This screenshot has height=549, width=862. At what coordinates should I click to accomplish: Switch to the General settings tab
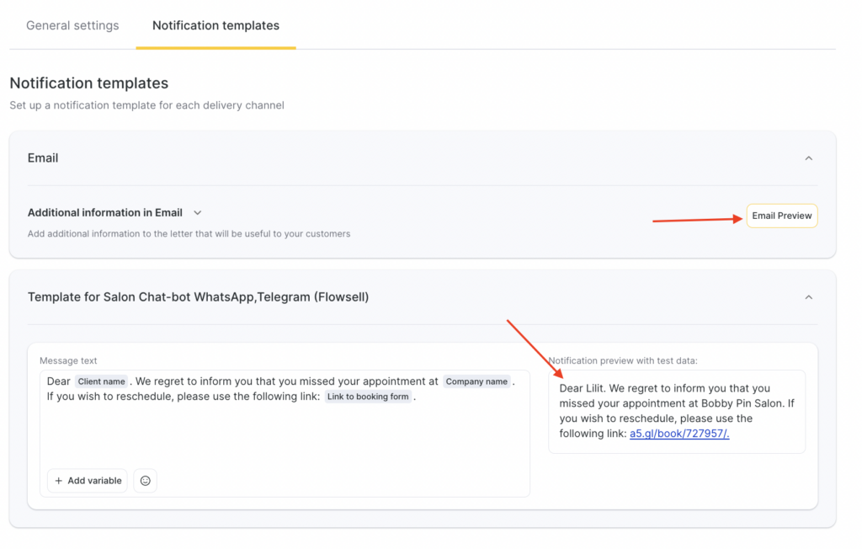point(72,25)
